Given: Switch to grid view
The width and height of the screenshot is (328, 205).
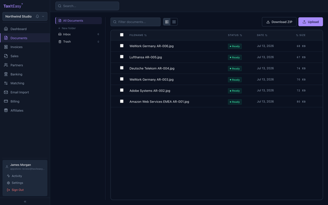Looking at the screenshot, I should click(174, 22).
